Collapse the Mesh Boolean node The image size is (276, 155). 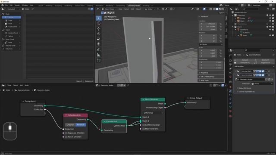(x=143, y=99)
